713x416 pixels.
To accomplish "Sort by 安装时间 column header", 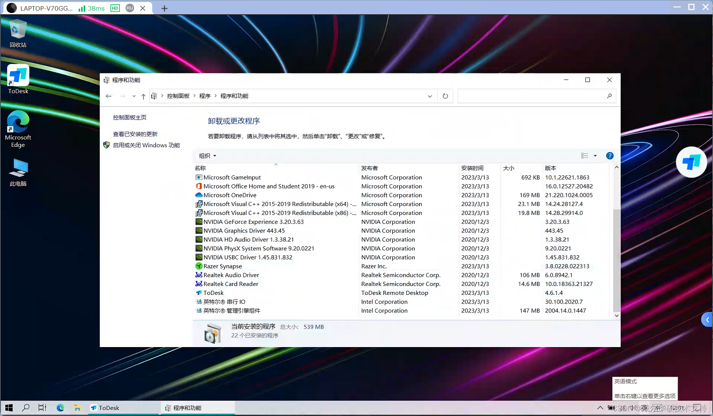I will 480,168.
